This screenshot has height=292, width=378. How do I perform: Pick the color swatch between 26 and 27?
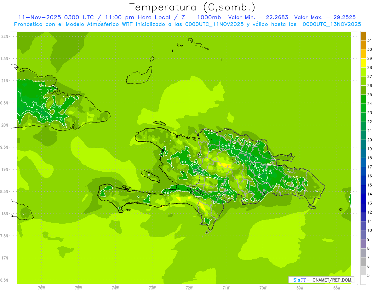pos(363,81)
